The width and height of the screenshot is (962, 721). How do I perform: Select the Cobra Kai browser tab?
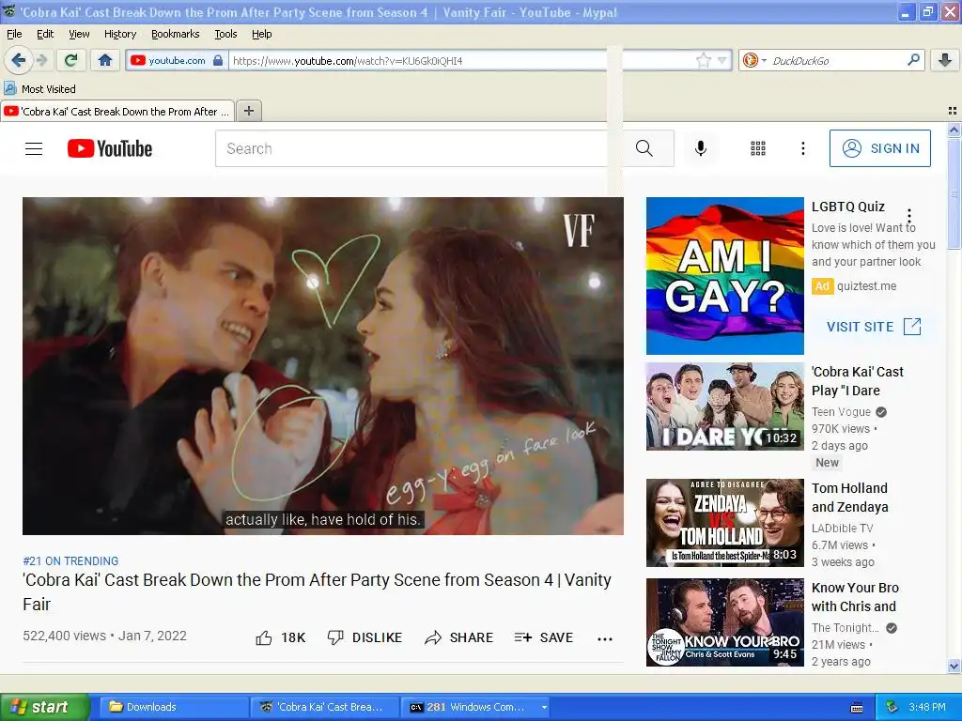coord(117,111)
